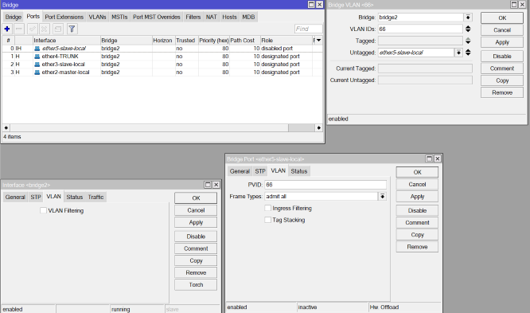The width and height of the screenshot is (530, 313).
Task: Sort by the Interface column header
Action: click(67, 41)
